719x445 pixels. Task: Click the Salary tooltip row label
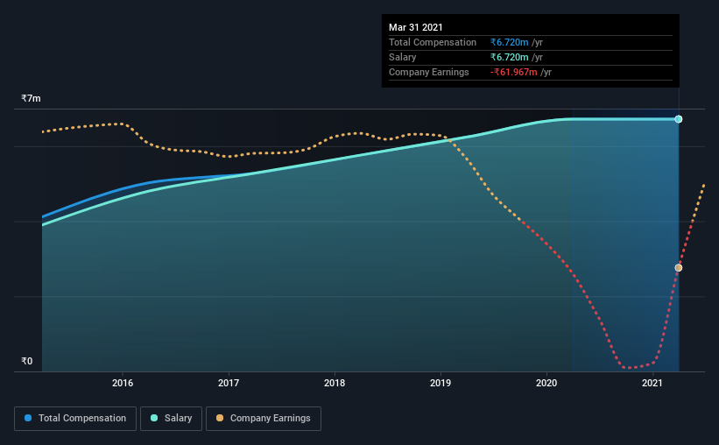coord(403,57)
